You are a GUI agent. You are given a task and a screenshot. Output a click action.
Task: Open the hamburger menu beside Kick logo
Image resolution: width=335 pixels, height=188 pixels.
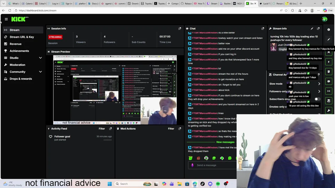click(6, 19)
